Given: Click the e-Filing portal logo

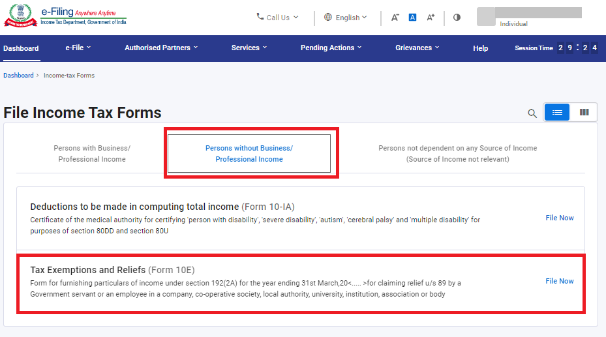Looking at the screenshot, I should (x=65, y=17).
